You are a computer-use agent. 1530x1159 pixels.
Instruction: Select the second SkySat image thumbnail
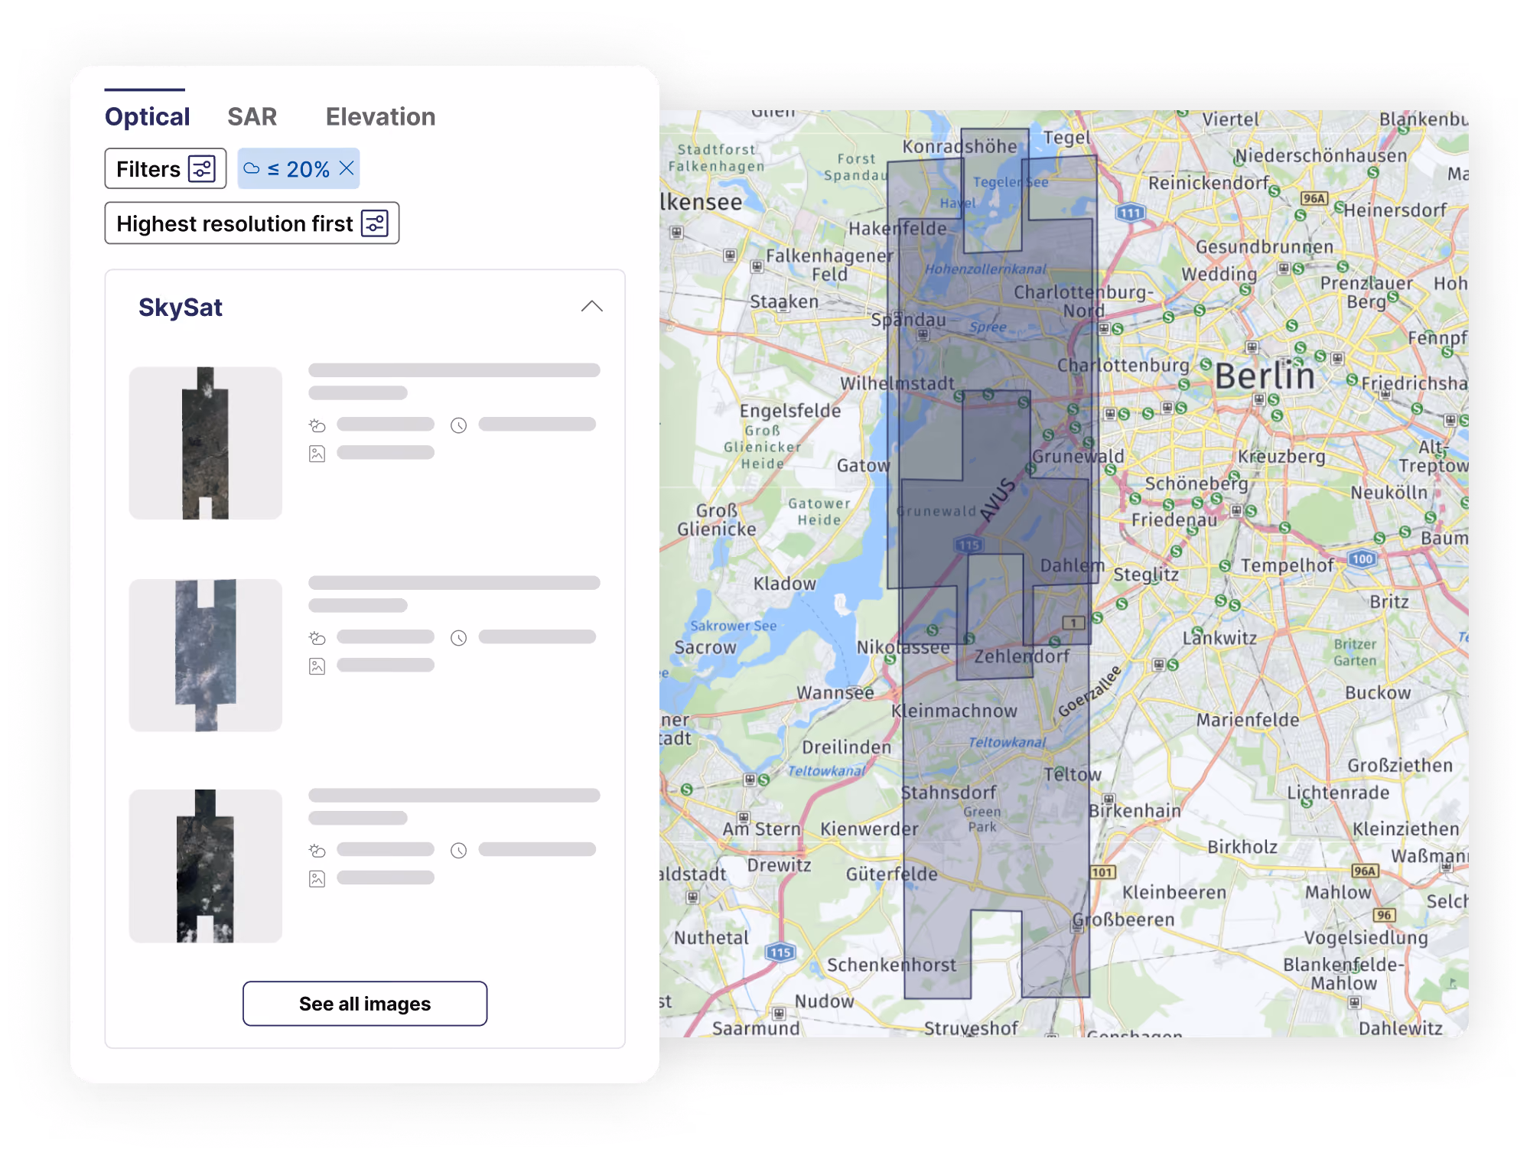pos(205,655)
